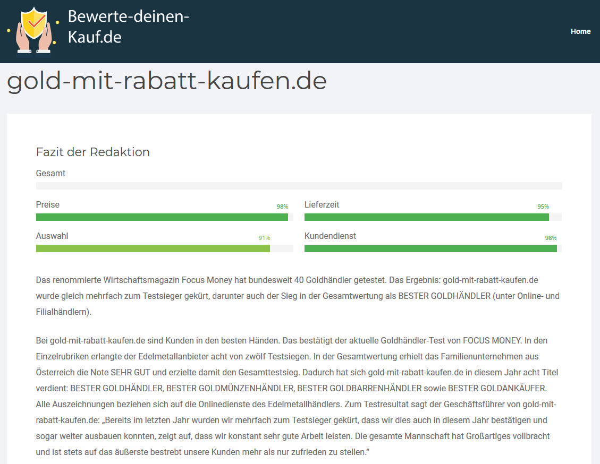Click the Kundendienst green progress bar
600x464 pixels.
click(x=430, y=248)
